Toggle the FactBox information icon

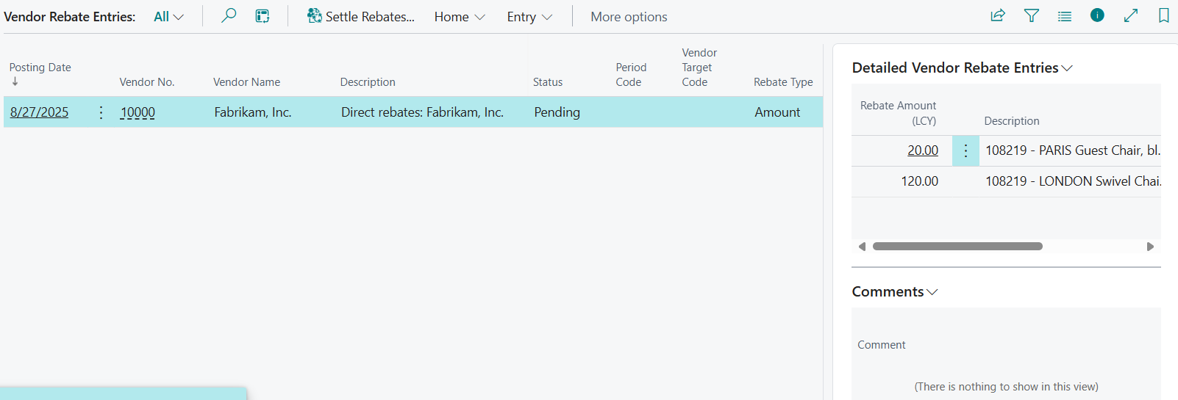click(1097, 15)
